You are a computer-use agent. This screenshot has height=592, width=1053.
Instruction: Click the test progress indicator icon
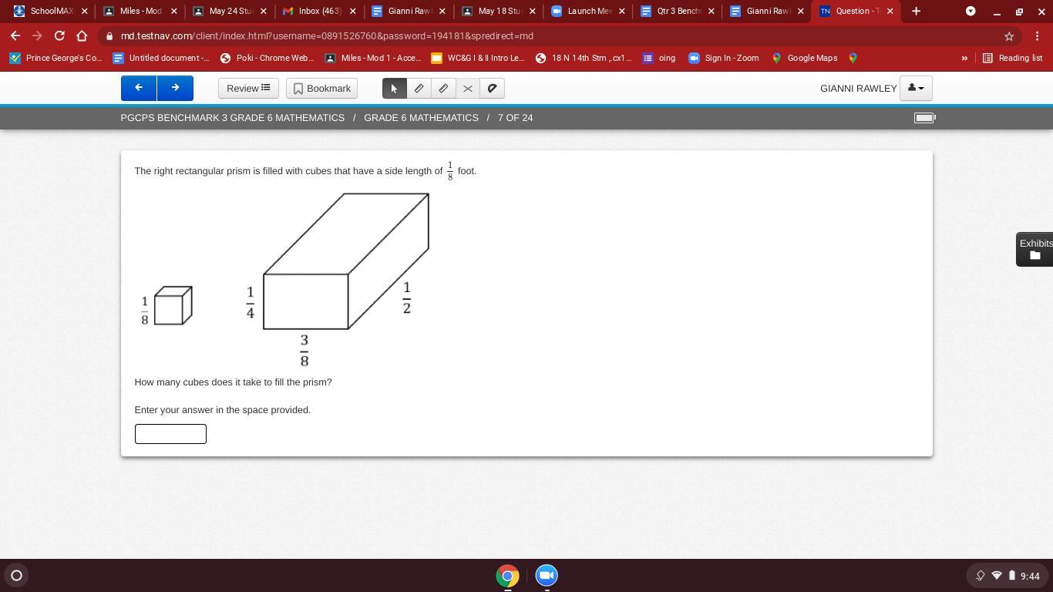point(924,118)
